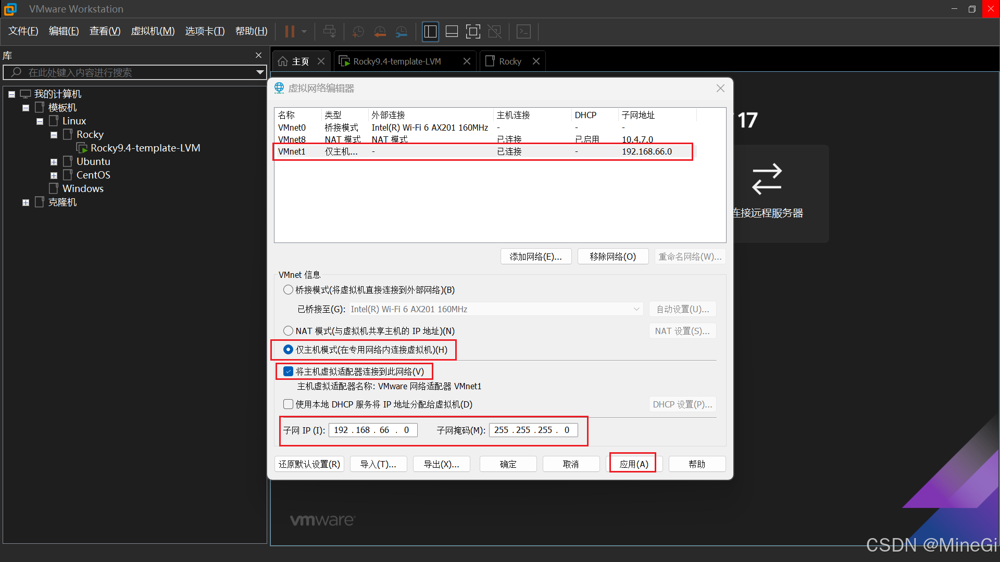This screenshot has width=1000, height=562.
Task: Enter full screen mode icon
Action: click(473, 32)
